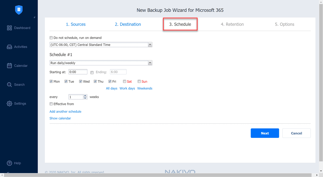This screenshot has height=177, width=323.
Task: Click the 'Add another schedule' link
Action: click(x=65, y=111)
